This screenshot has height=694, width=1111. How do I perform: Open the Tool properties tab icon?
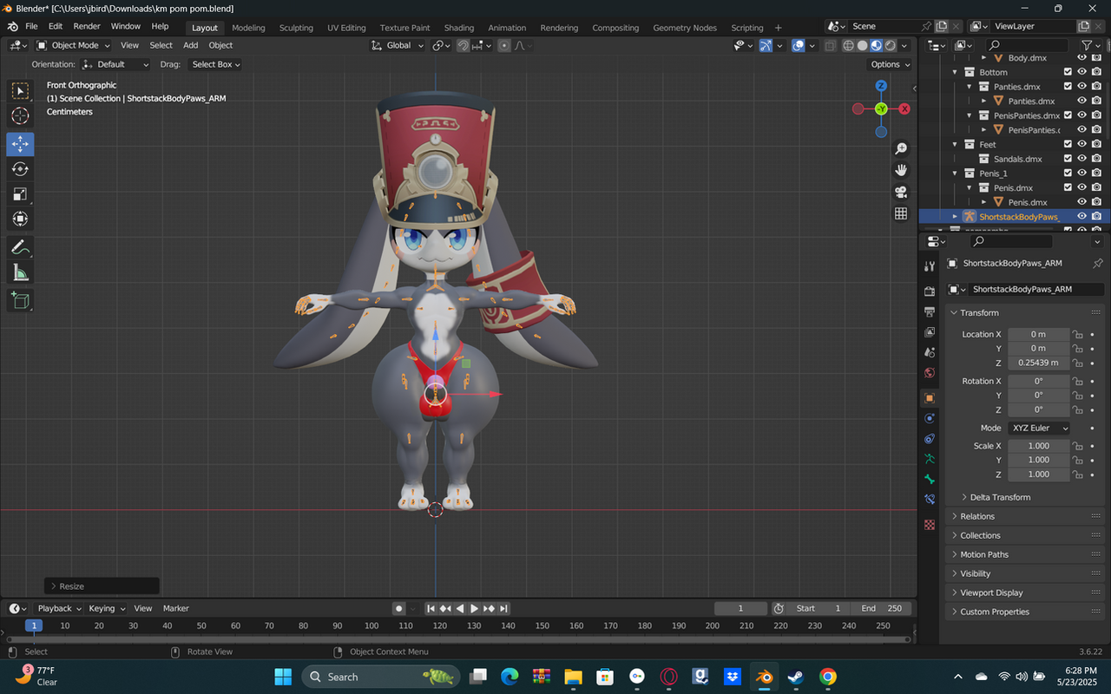tap(930, 266)
